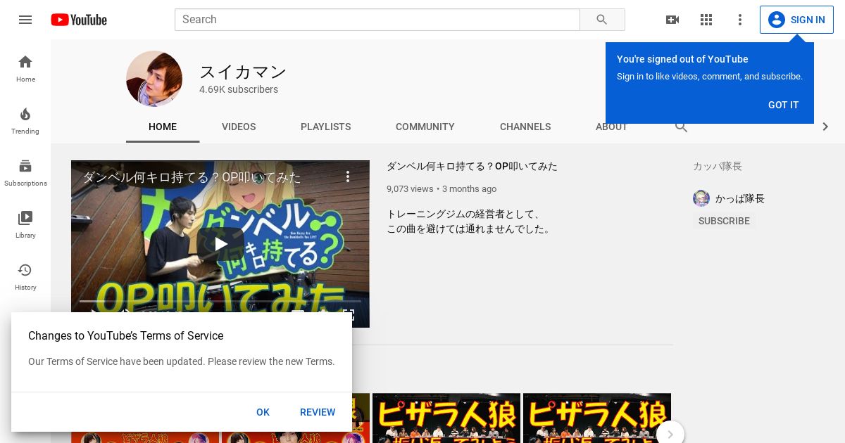Image resolution: width=845 pixels, height=443 pixels.
Task: Show next videos with the shelf arrow
Action: coord(670,434)
